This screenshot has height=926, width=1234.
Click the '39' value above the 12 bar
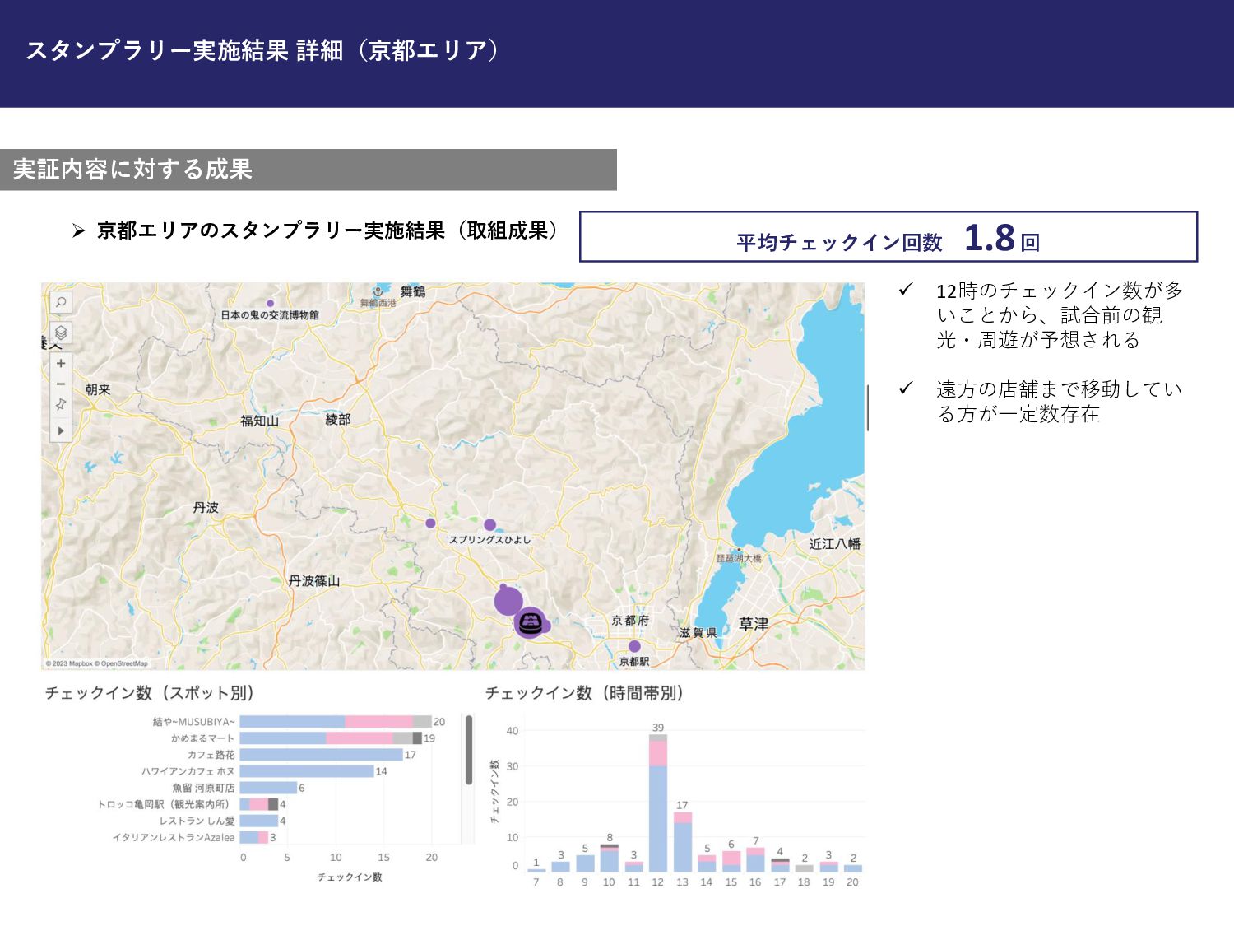[x=658, y=728]
